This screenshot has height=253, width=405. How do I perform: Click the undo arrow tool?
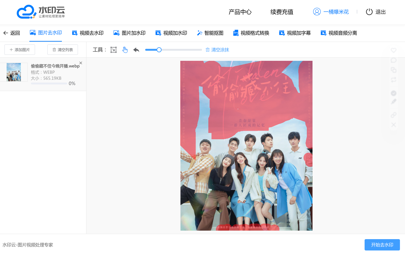tap(136, 50)
